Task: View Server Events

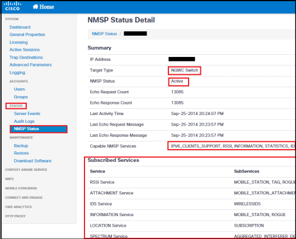Action: 27,113
